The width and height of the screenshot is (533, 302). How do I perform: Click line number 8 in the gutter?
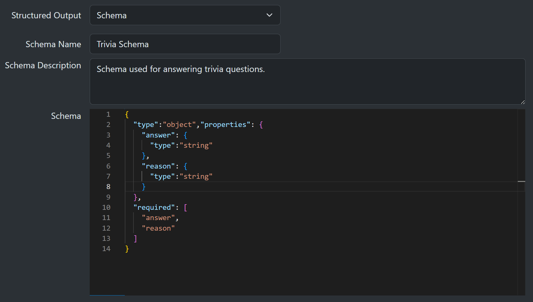[108, 187]
